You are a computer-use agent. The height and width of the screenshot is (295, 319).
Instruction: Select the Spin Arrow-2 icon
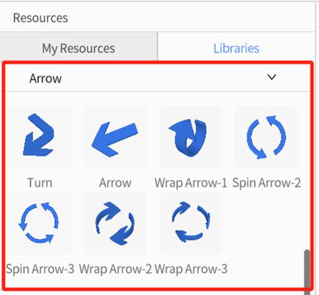click(x=266, y=136)
